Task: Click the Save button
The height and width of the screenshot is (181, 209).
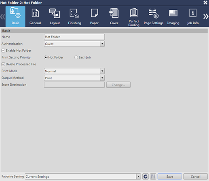Action: tap(170, 177)
